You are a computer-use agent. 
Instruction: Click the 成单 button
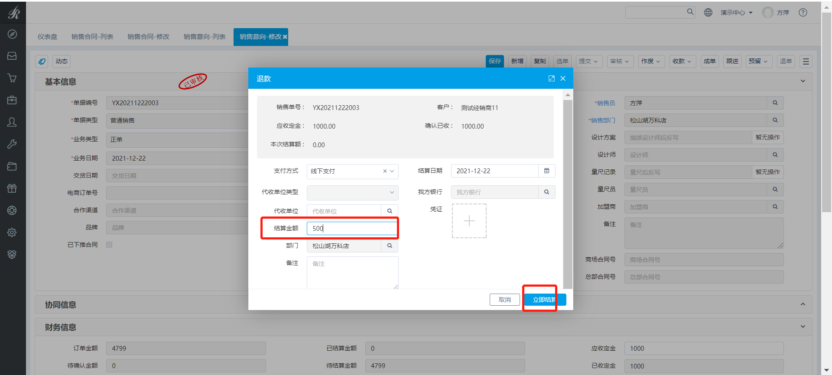tap(710, 61)
